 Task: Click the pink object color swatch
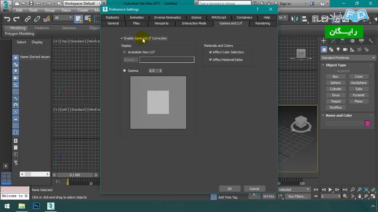(368, 124)
